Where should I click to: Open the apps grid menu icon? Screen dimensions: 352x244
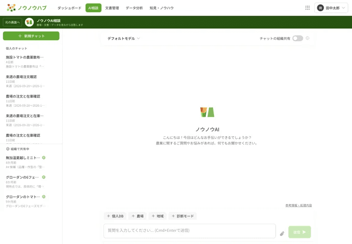[x=307, y=8]
